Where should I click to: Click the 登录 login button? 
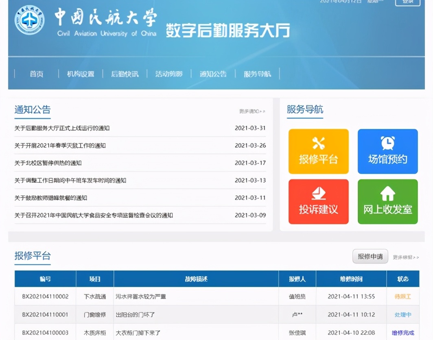coord(407,2)
